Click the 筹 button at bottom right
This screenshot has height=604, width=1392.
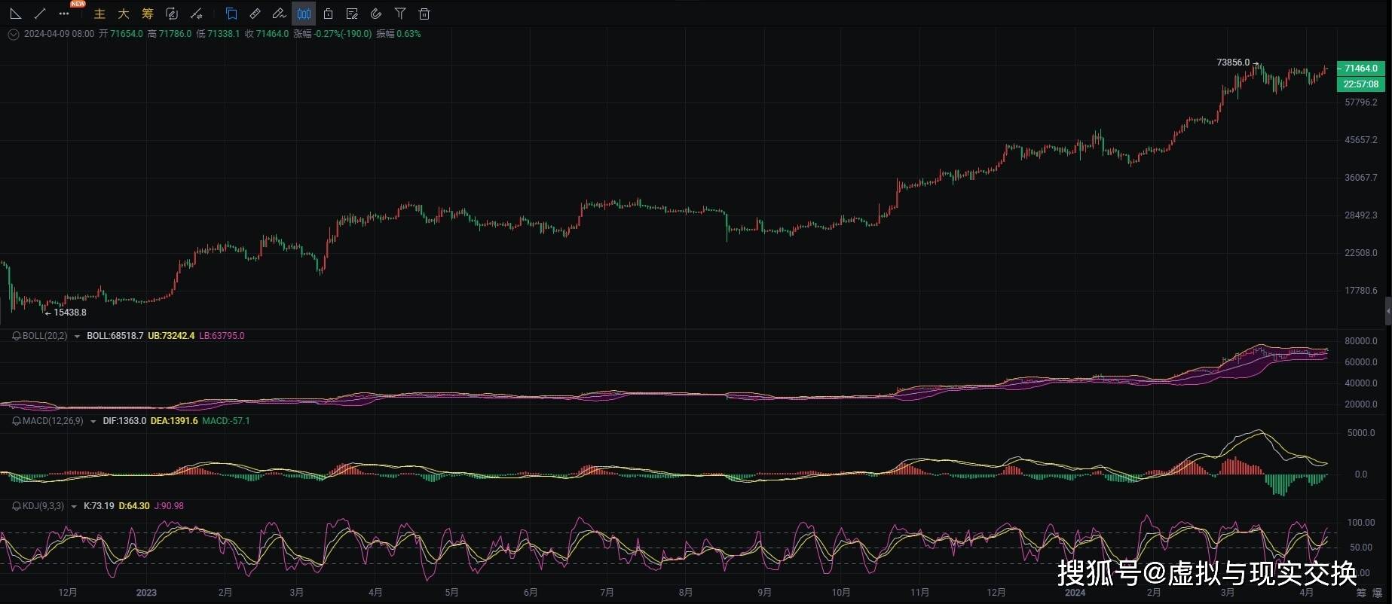[1361, 593]
